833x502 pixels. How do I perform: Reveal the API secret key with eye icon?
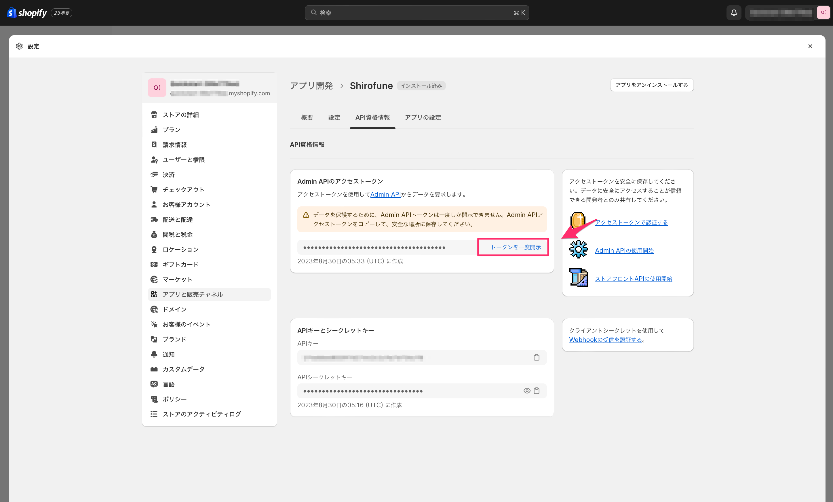click(527, 391)
